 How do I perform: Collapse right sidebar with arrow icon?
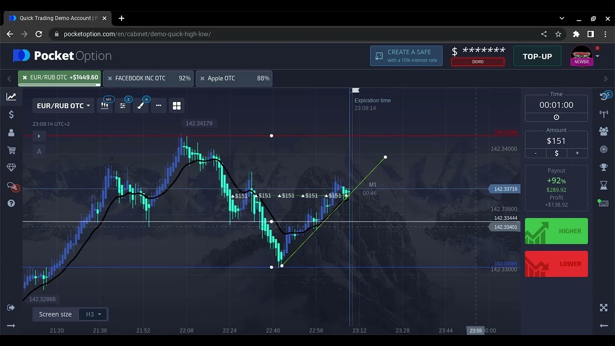[603, 325]
